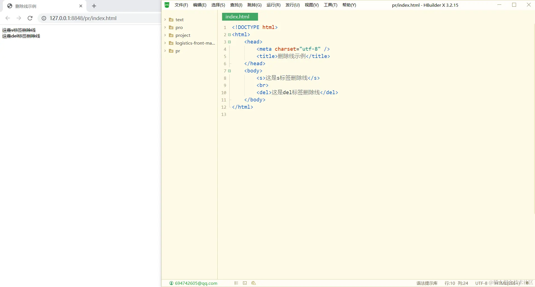Expand the logistics-front-ma... folder arrow

tap(165, 43)
